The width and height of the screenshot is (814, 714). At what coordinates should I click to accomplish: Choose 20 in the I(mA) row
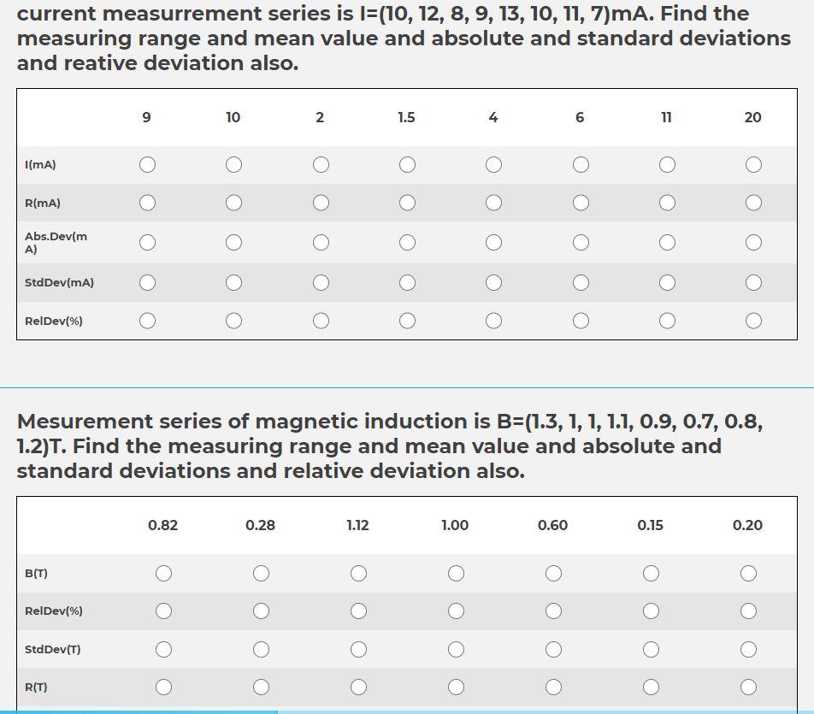pos(753,165)
